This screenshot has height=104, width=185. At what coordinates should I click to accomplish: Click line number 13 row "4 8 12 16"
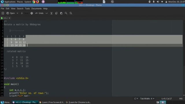[20, 57]
